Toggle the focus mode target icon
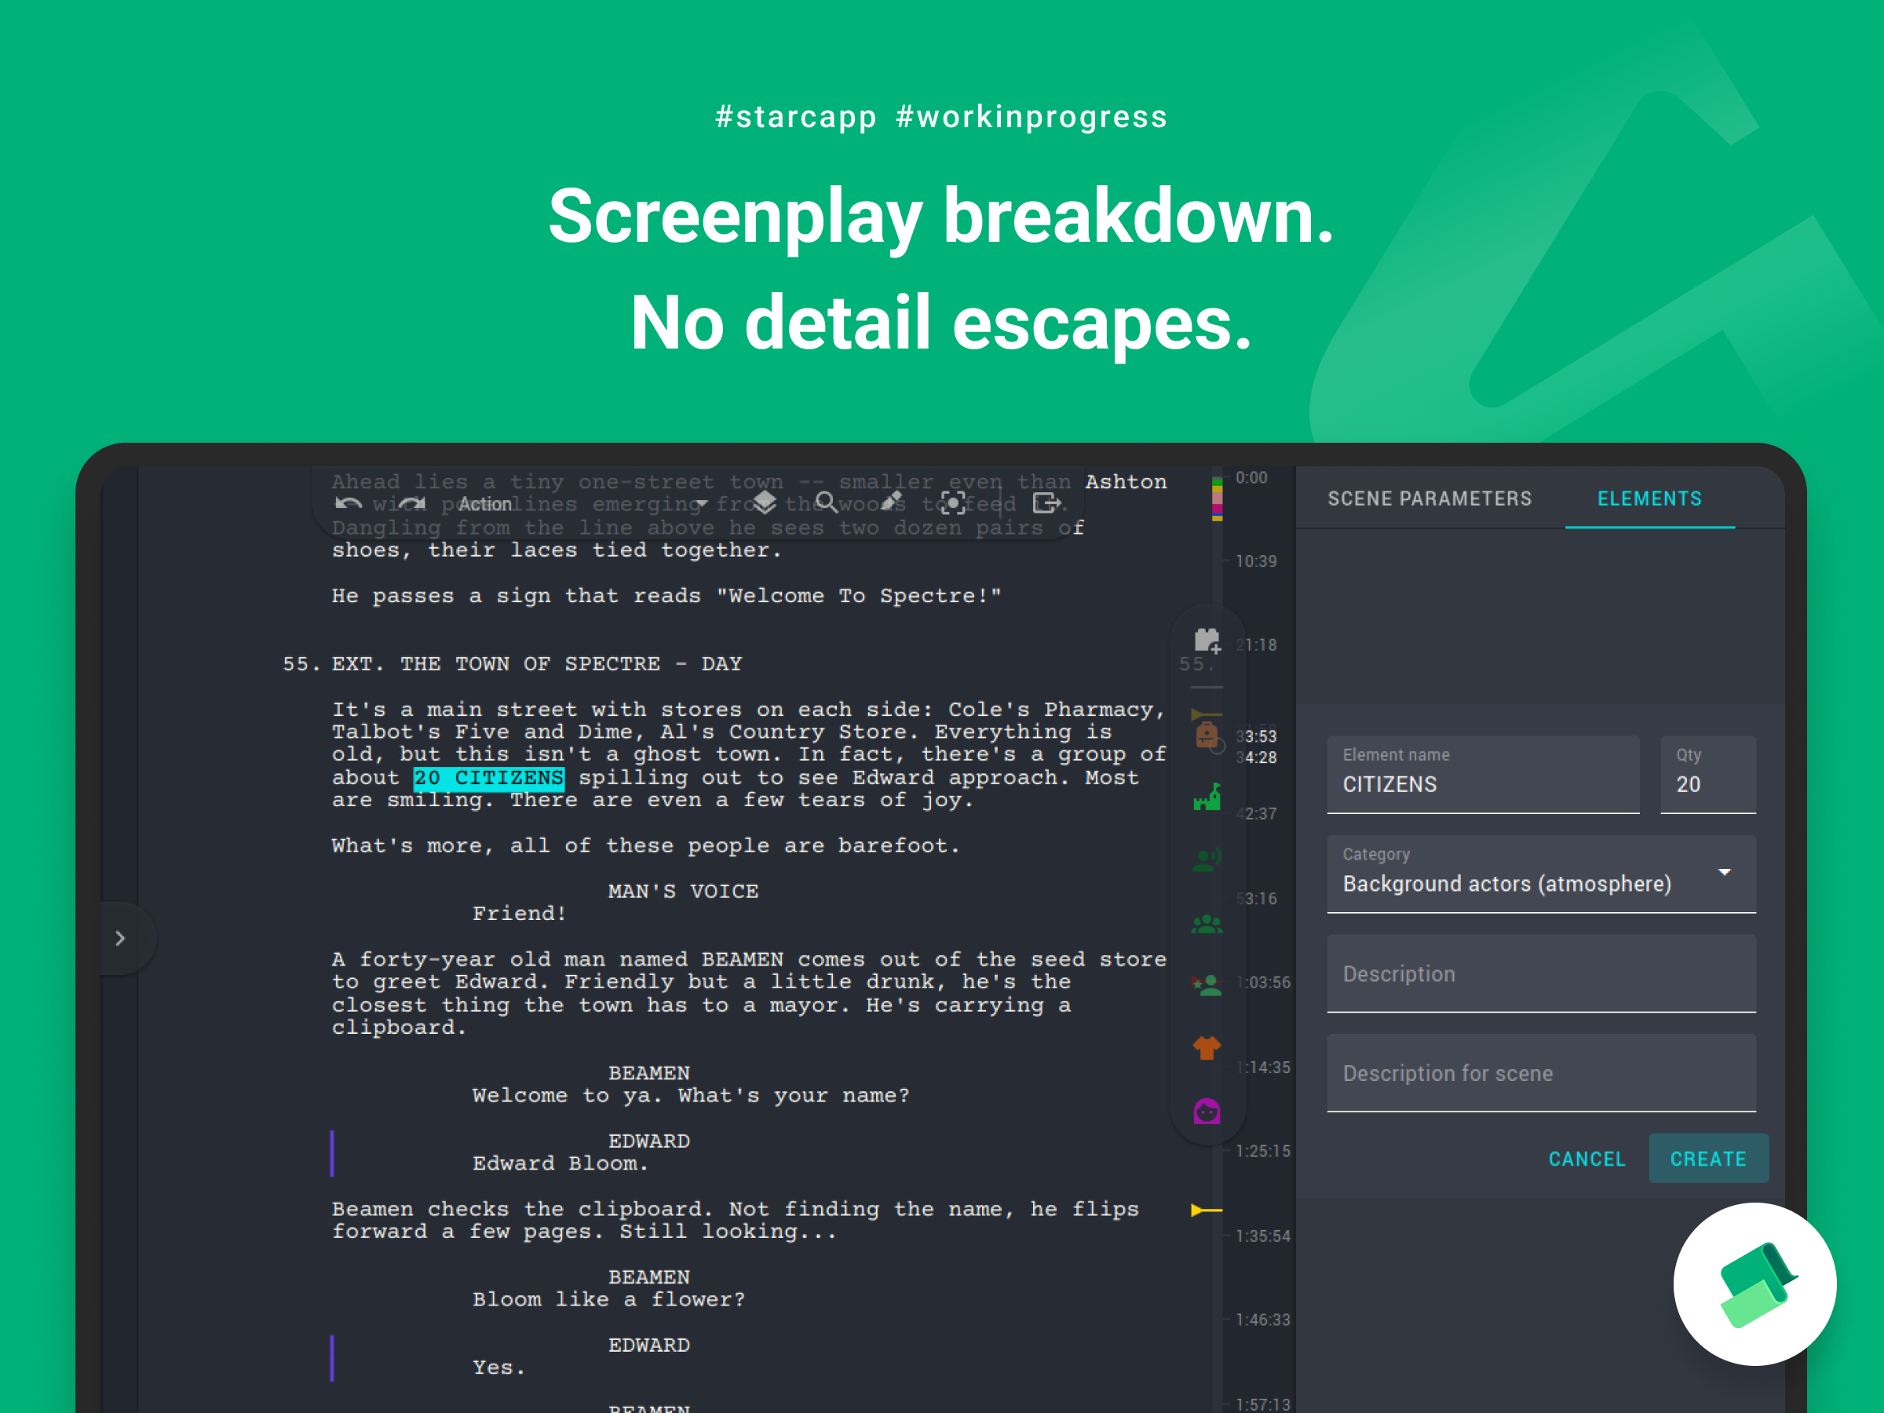 click(x=953, y=503)
